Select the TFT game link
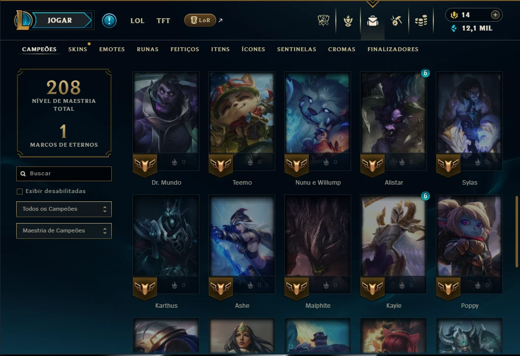 (x=163, y=21)
